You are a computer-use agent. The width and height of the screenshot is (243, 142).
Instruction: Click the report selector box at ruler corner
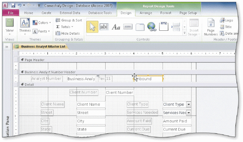pos(16,54)
